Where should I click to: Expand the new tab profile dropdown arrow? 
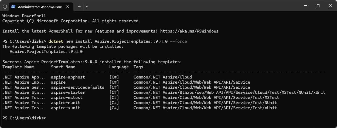(87, 7)
